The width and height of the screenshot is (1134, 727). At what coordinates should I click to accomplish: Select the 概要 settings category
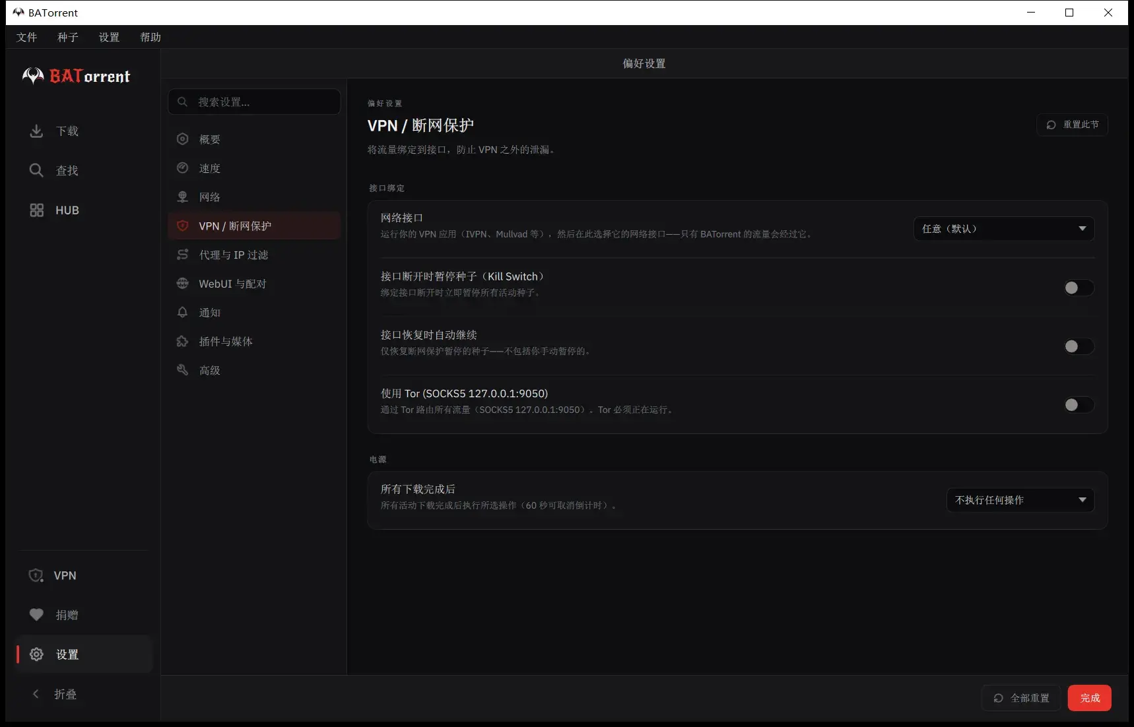click(254, 139)
